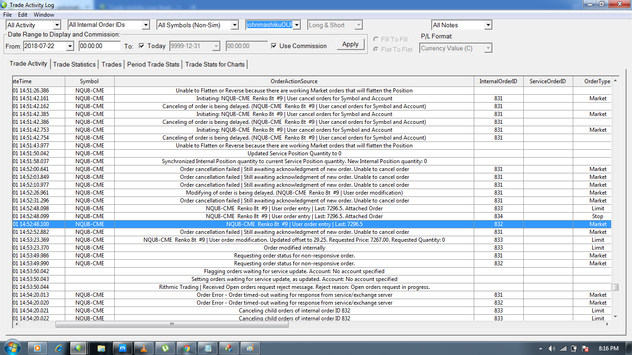Viewport: 632px width, 355px height.
Task: Click the power battery tray icon
Action: (x=574, y=349)
